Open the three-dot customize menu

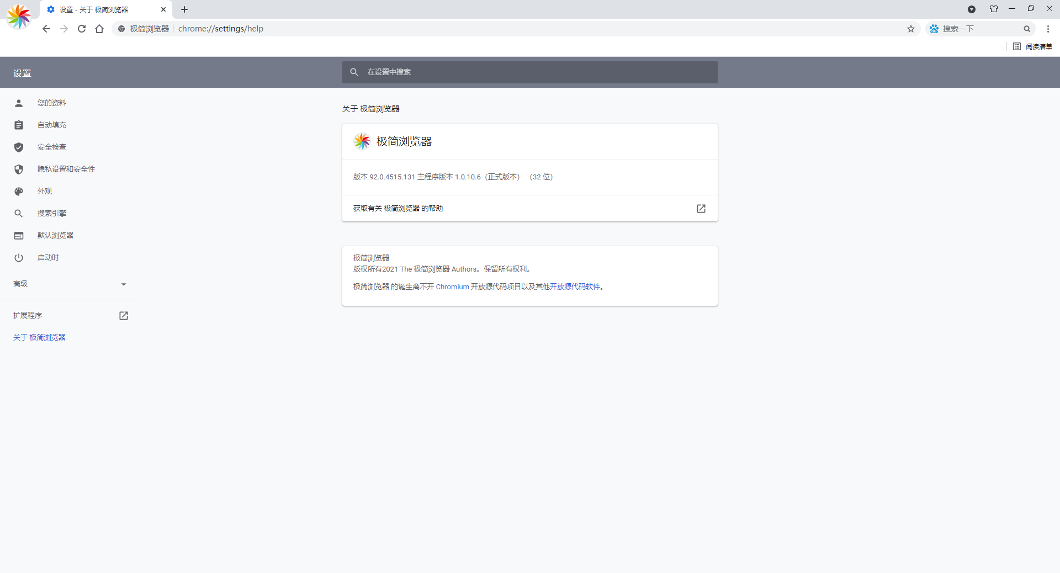click(1048, 29)
